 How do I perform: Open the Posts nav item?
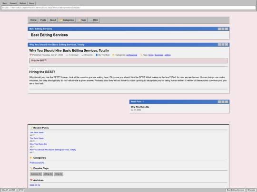click(x=43, y=20)
